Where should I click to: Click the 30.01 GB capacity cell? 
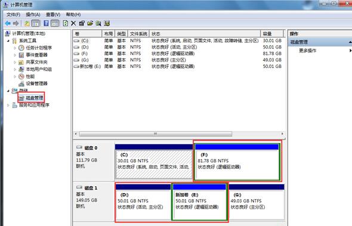tap(272, 41)
